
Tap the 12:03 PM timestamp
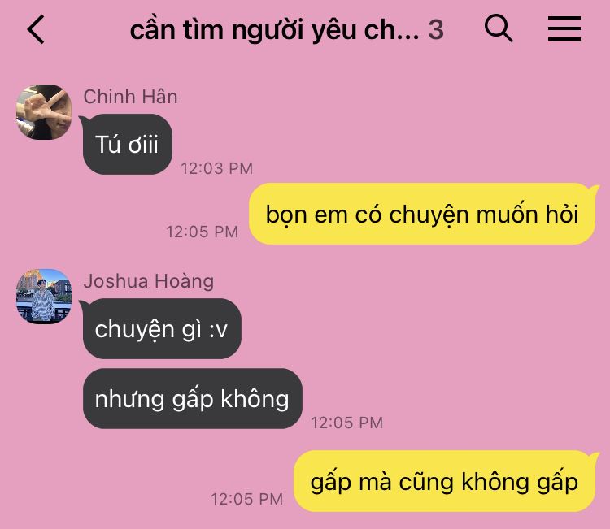coord(216,168)
